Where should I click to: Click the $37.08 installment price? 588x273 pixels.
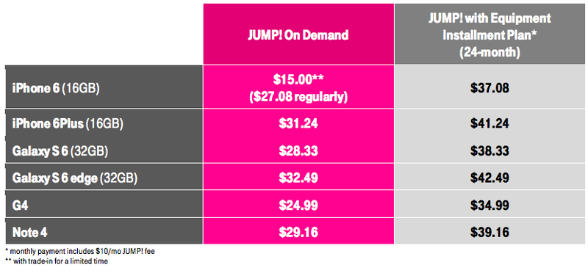click(x=490, y=89)
